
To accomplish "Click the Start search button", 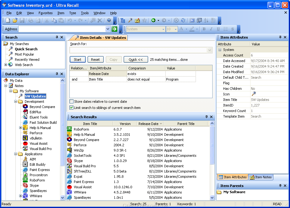I will coord(77,59).
